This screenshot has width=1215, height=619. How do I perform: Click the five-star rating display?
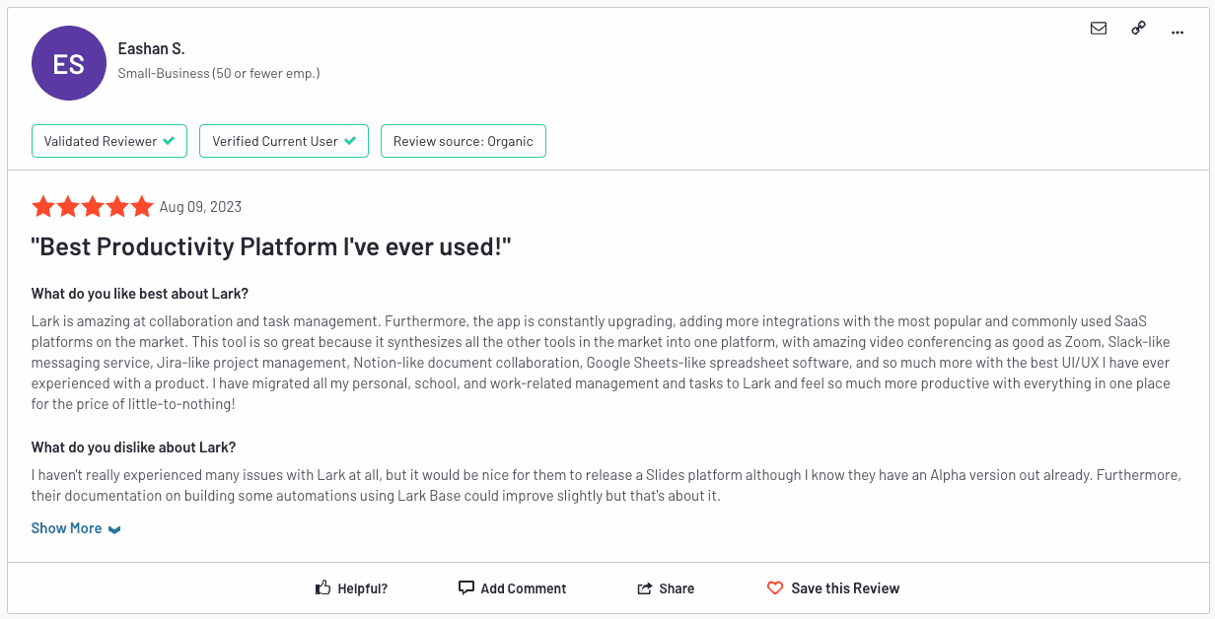pos(93,206)
